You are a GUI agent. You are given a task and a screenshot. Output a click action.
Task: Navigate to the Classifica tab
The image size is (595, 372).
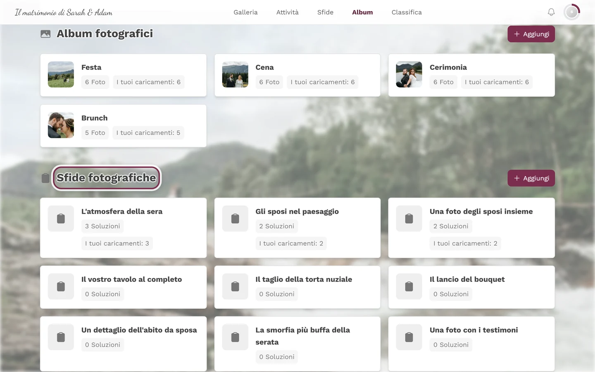407,12
